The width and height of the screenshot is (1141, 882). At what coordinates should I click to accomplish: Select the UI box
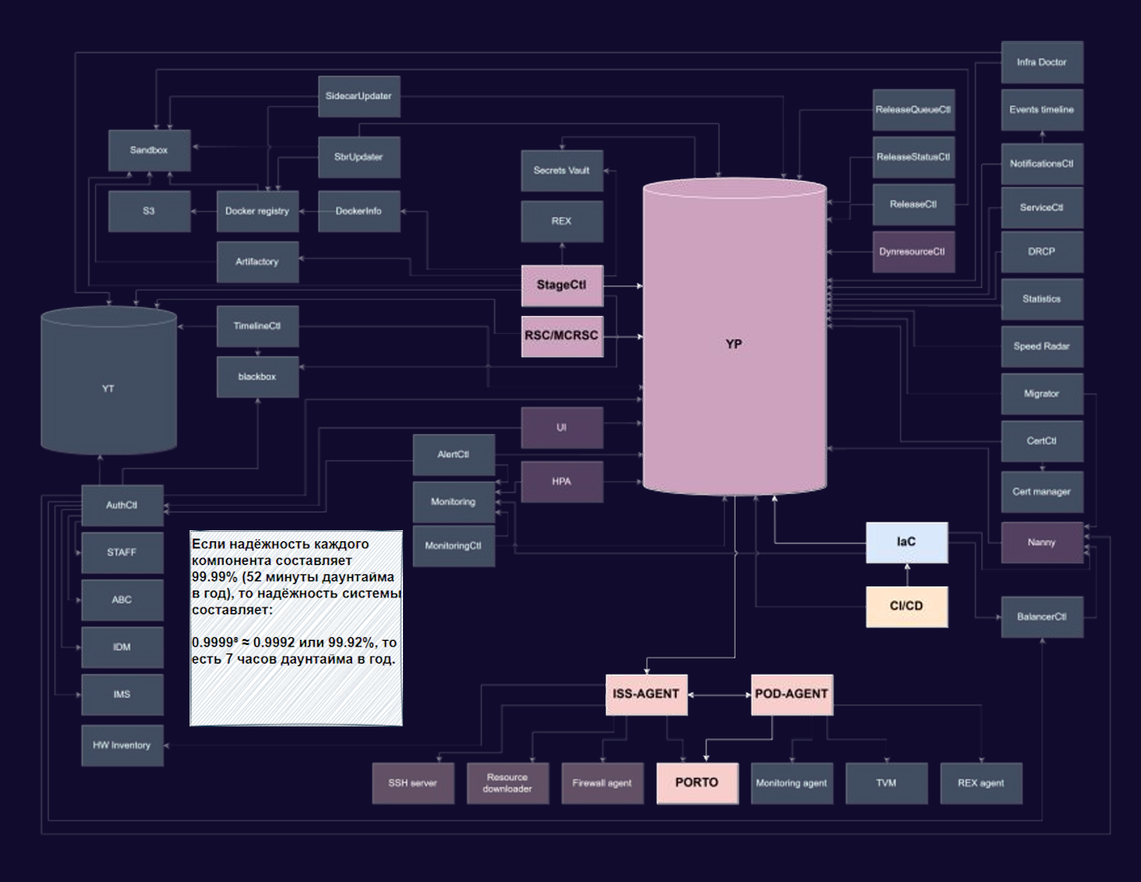(562, 427)
